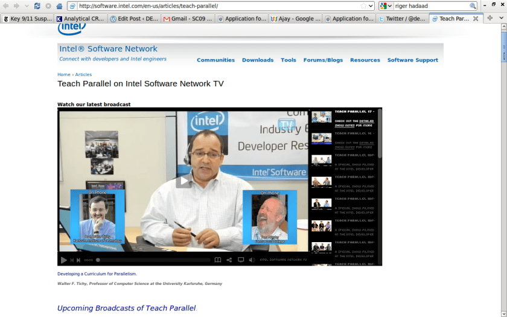Viewport: 507px width, 317px height.
Task: Click the video seek slider handle
Action: (98, 260)
